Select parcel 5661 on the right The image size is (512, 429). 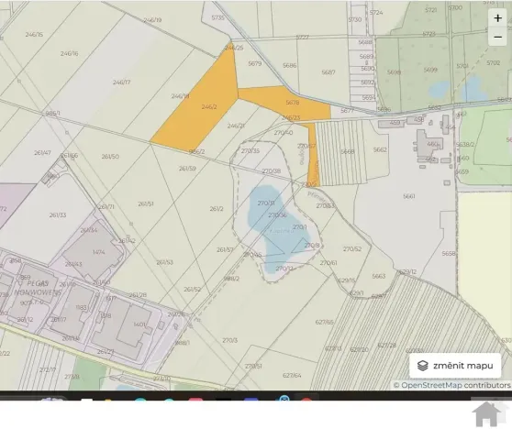pyautogui.click(x=409, y=196)
